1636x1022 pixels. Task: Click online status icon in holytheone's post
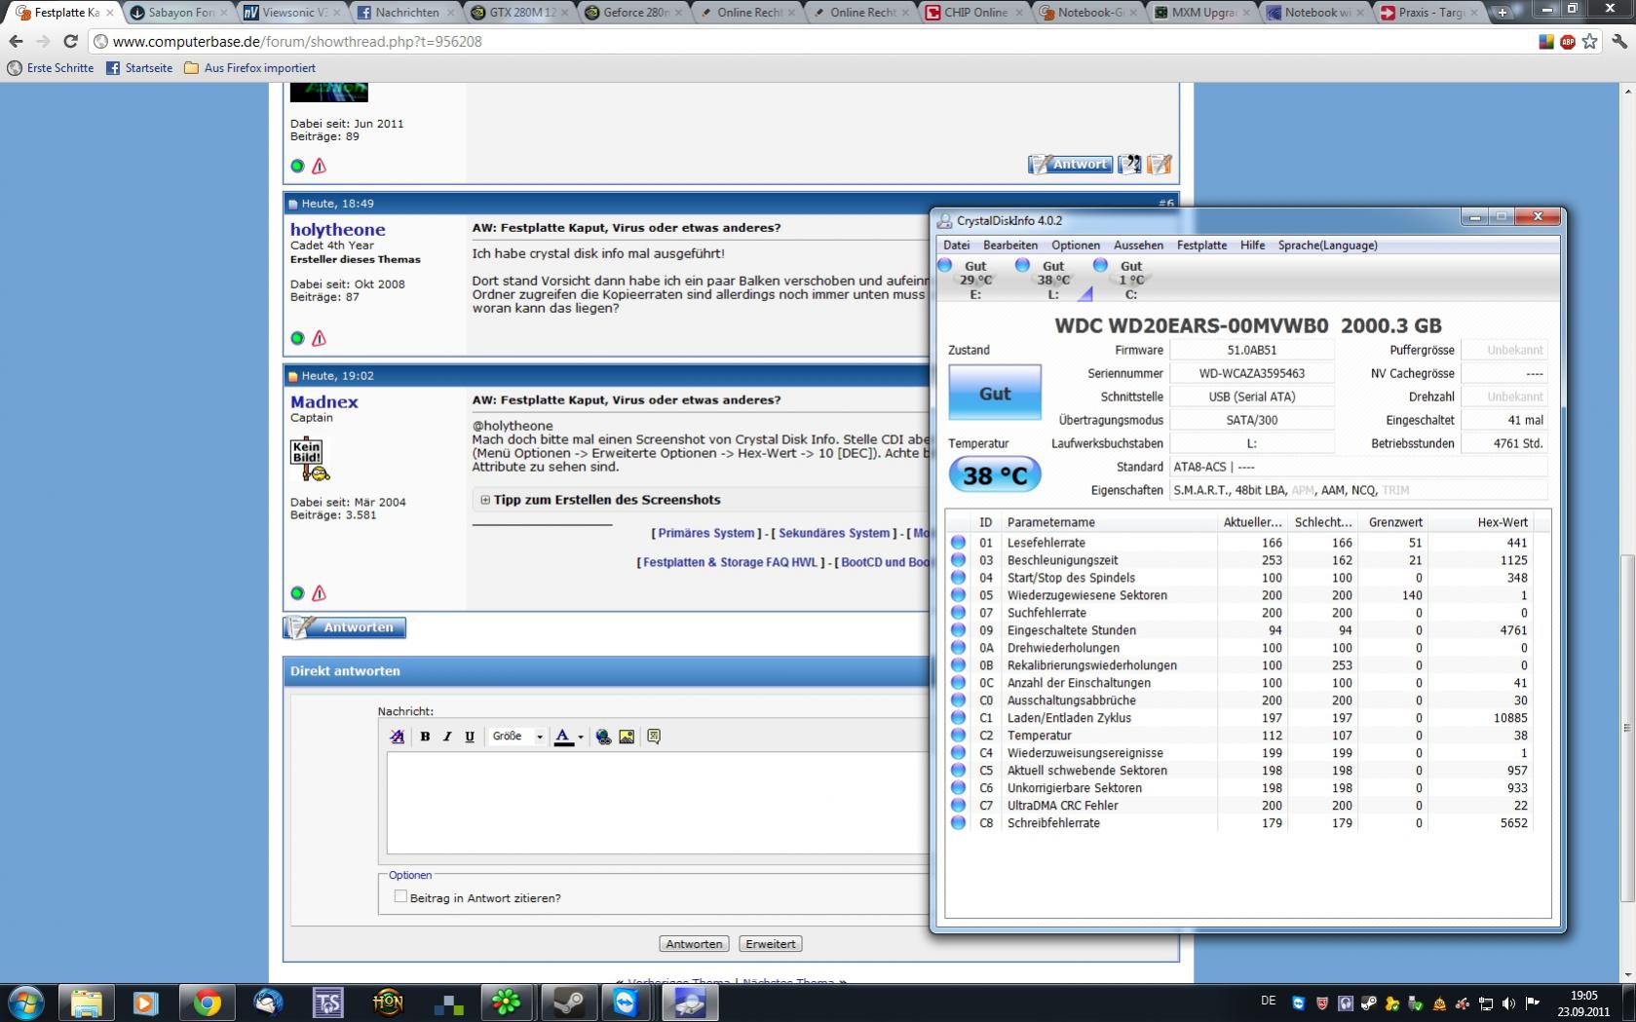click(297, 338)
